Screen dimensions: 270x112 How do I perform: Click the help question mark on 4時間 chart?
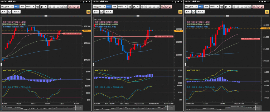point(172,2)
